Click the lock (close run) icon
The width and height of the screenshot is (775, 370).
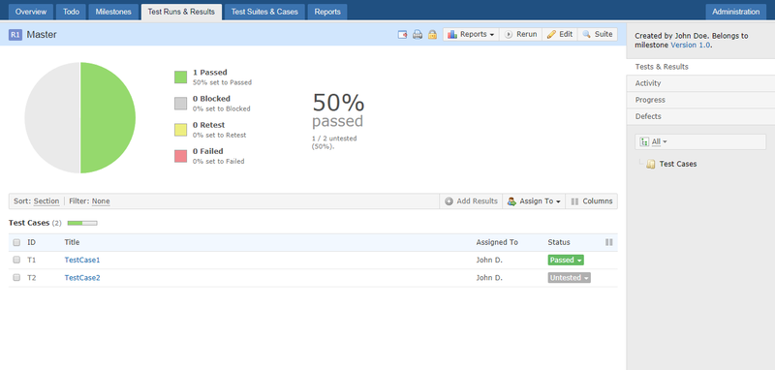432,35
